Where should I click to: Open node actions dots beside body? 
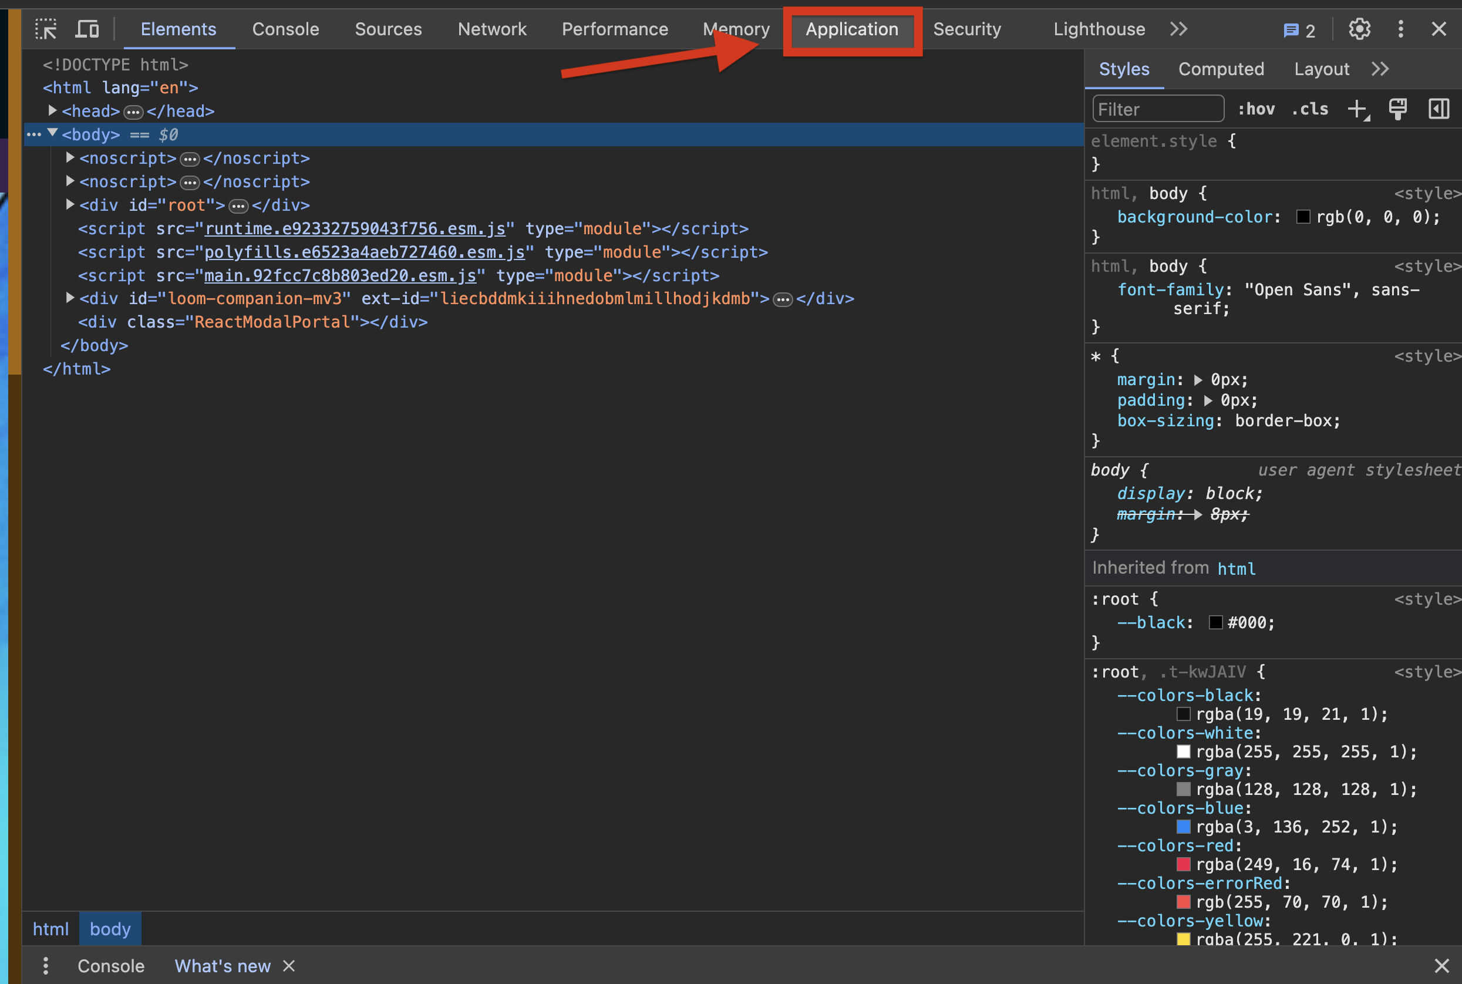tap(34, 134)
